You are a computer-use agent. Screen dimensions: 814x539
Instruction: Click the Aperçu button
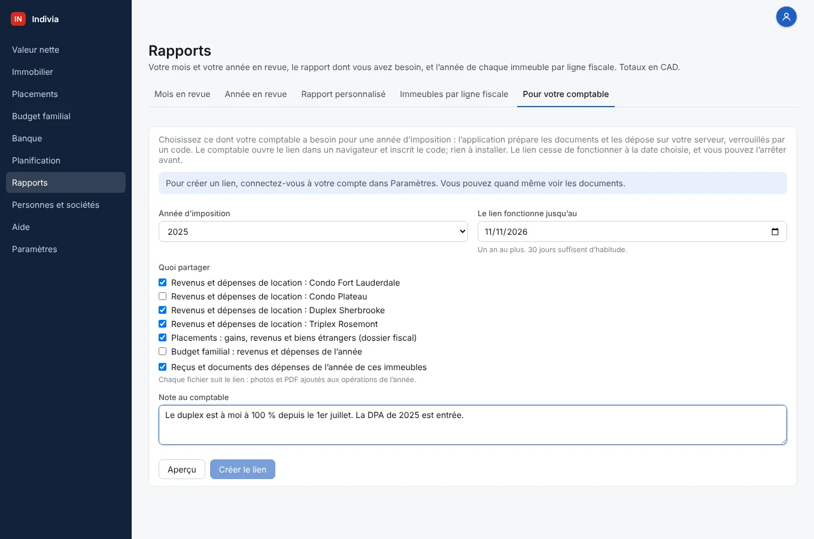(182, 470)
